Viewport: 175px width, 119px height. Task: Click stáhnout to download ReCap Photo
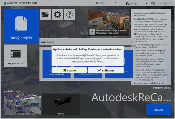[x=106, y=70]
